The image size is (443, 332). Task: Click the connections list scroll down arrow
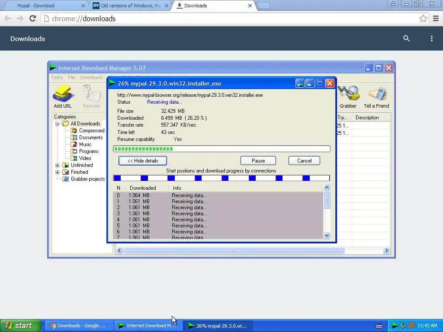pyautogui.click(x=327, y=236)
